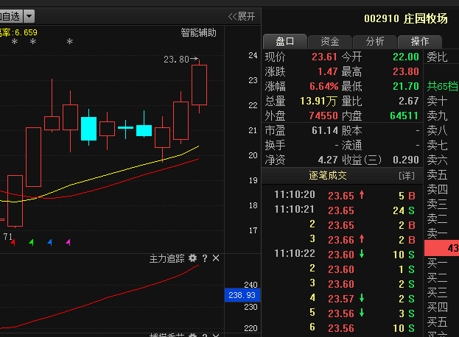The image size is (459, 337).
Task: Click the 238.93 indicator value box
Action: coord(242,295)
